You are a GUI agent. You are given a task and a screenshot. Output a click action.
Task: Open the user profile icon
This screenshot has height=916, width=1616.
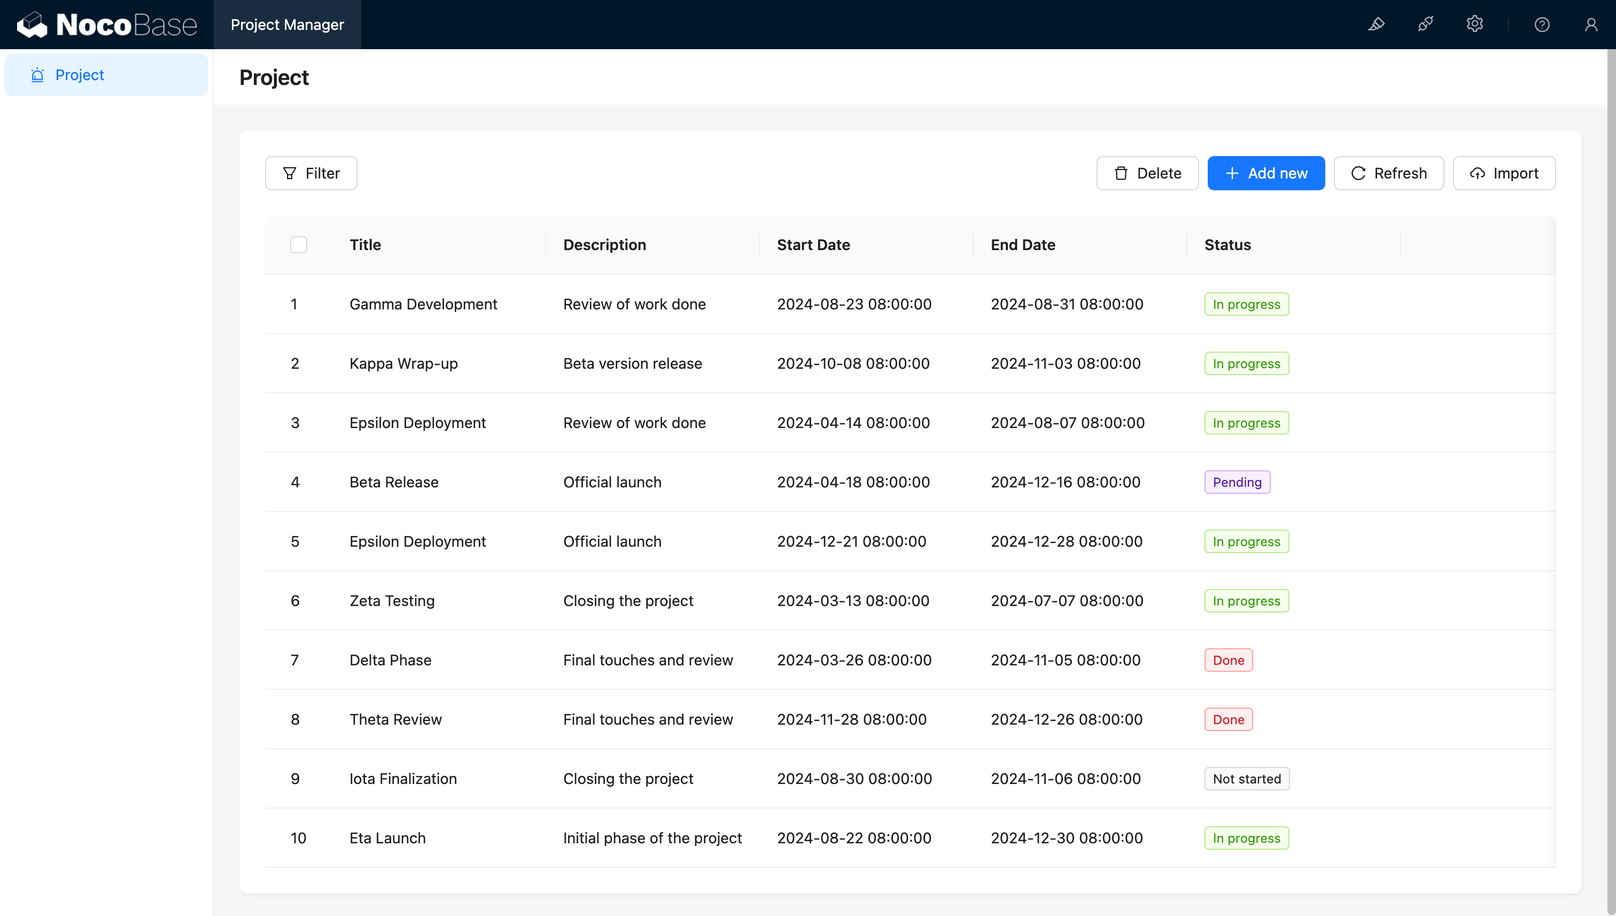[x=1591, y=25]
